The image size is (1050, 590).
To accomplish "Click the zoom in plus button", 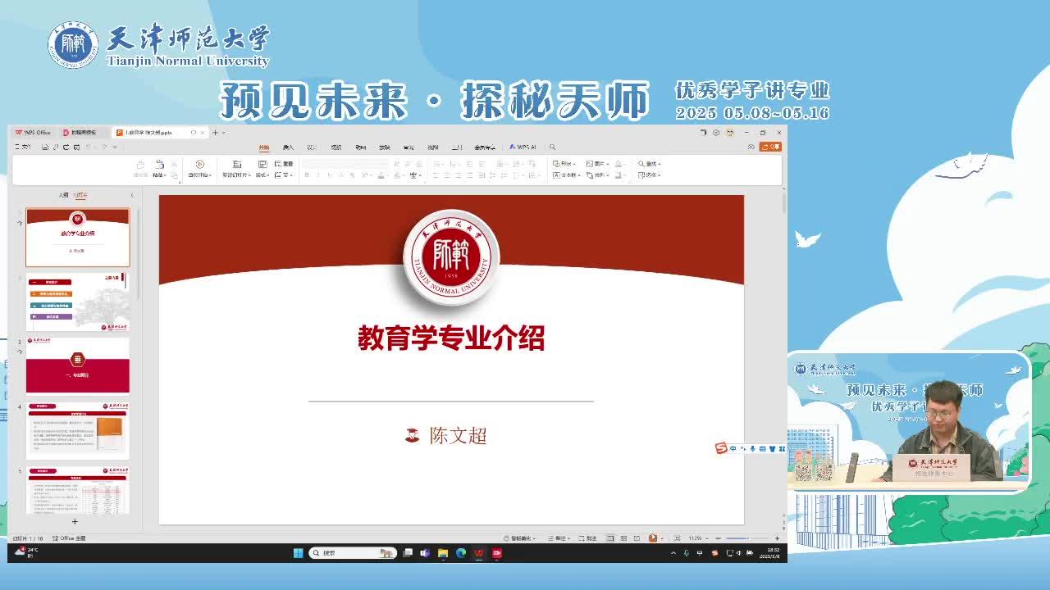I will click(x=777, y=538).
